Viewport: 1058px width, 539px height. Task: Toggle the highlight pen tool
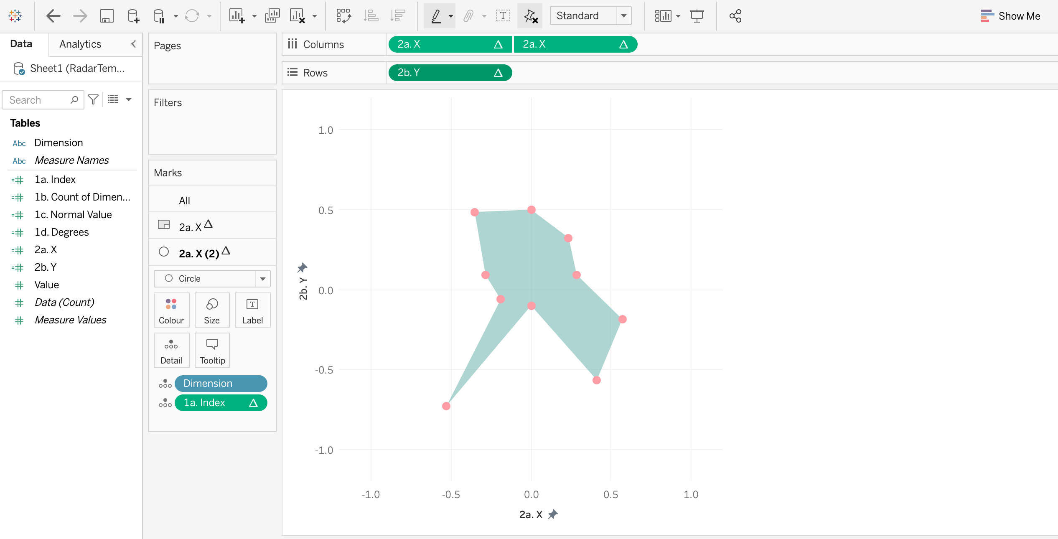pos(436,16)
